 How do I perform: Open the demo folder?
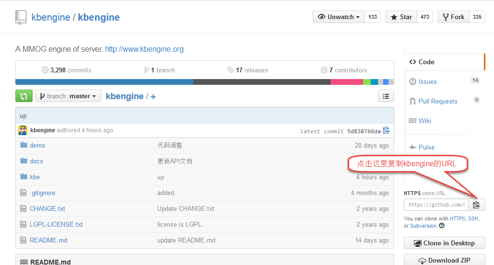(x=37, y=145)
